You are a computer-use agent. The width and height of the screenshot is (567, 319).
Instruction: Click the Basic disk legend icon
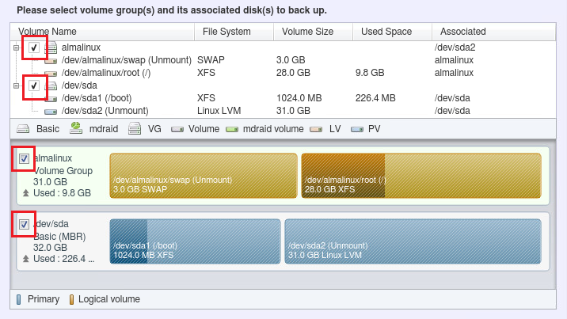click(24, 127)
